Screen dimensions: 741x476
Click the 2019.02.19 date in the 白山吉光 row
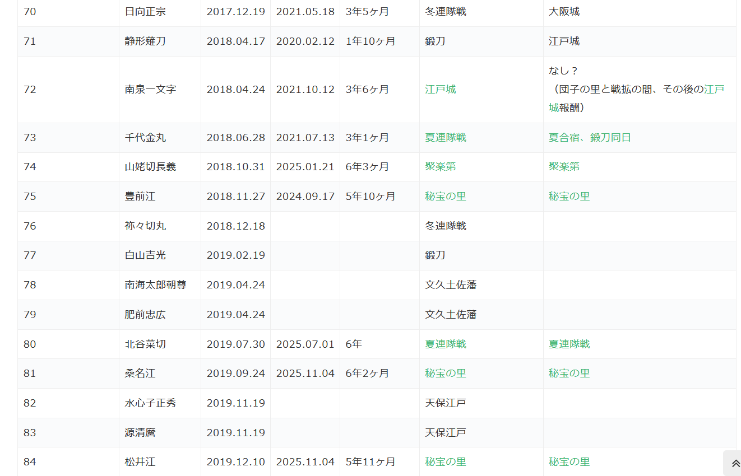click(x=235, y=255)
